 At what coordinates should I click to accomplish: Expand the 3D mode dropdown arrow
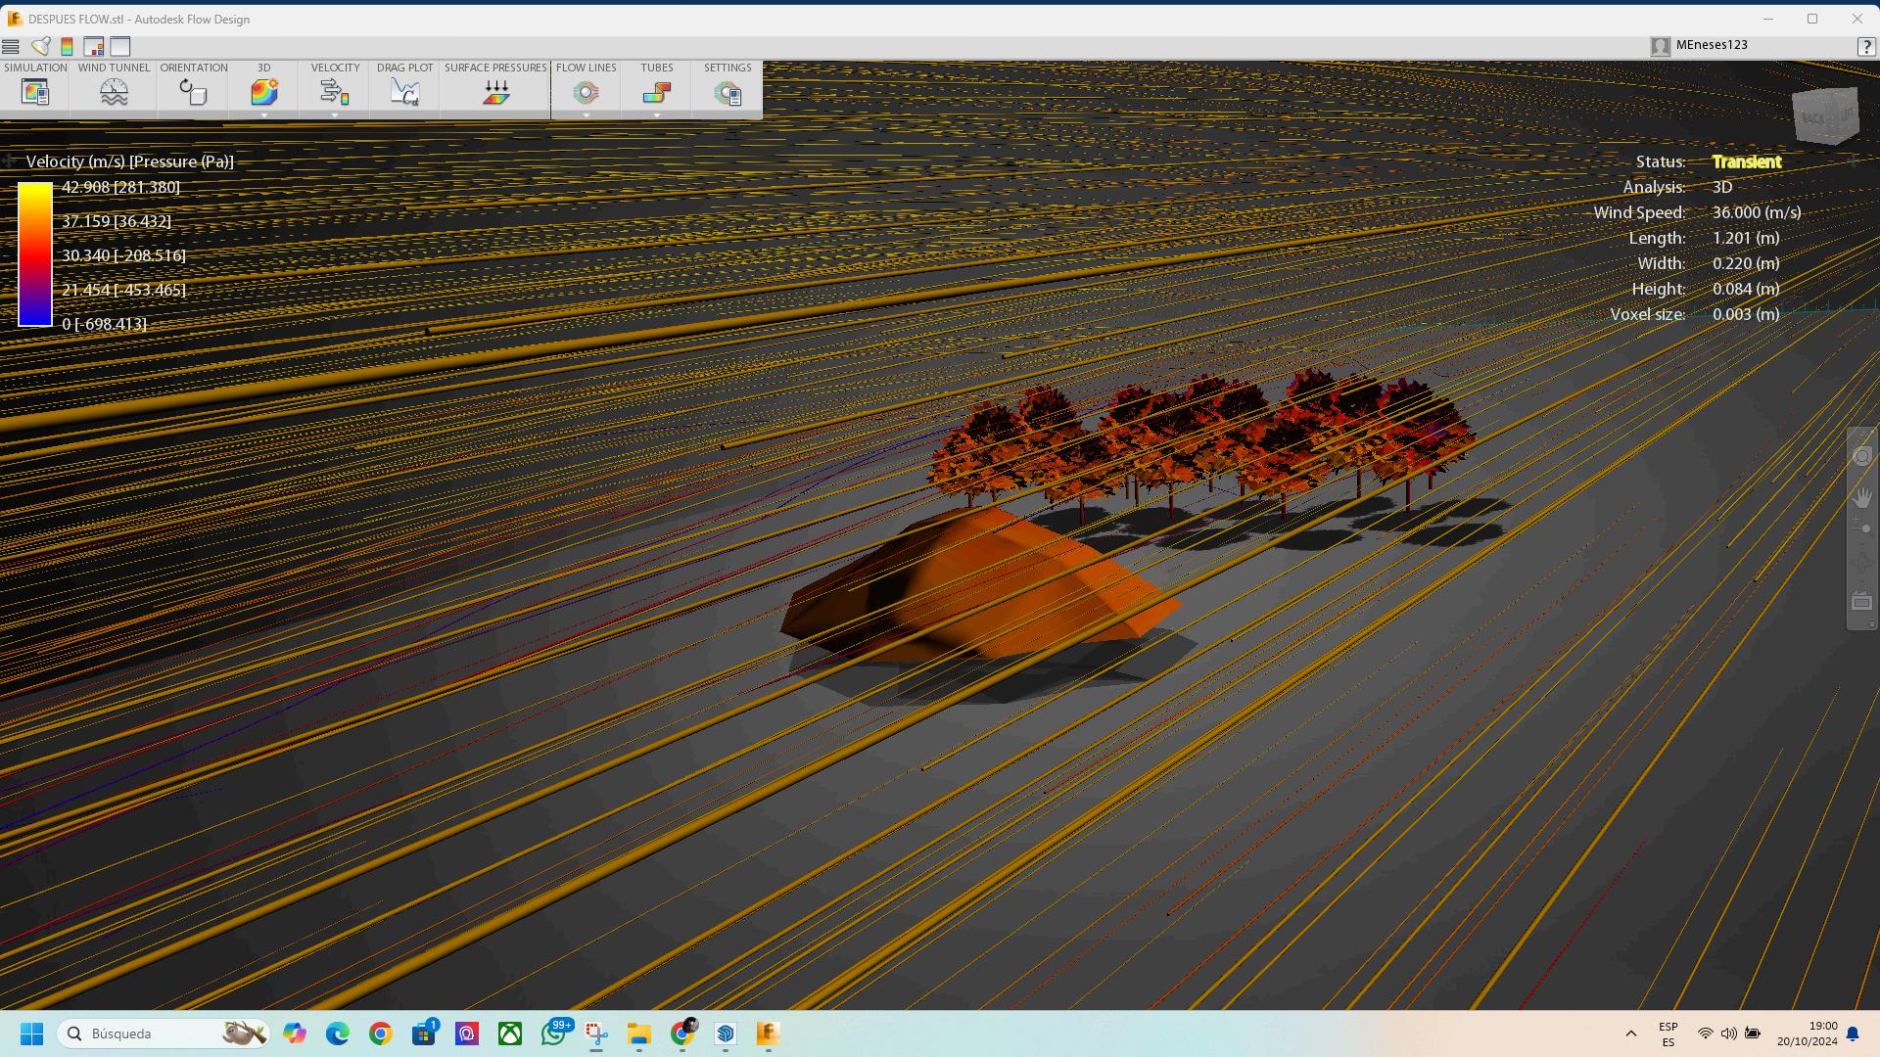263,115
